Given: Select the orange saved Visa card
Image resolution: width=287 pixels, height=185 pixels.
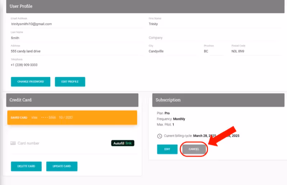Looking at the screenshot, I should [72, 117].
